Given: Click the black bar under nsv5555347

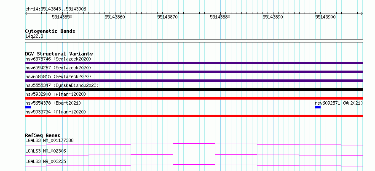Looking at the screenshot, I should tap(194, 89).
